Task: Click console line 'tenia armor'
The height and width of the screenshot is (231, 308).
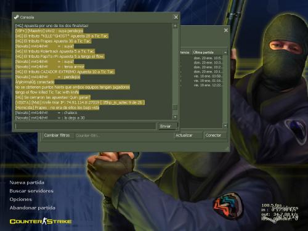Action: [x=50, y=67]
